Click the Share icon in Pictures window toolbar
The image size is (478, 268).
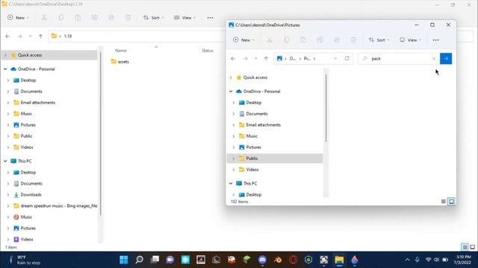tap(337, 39)
